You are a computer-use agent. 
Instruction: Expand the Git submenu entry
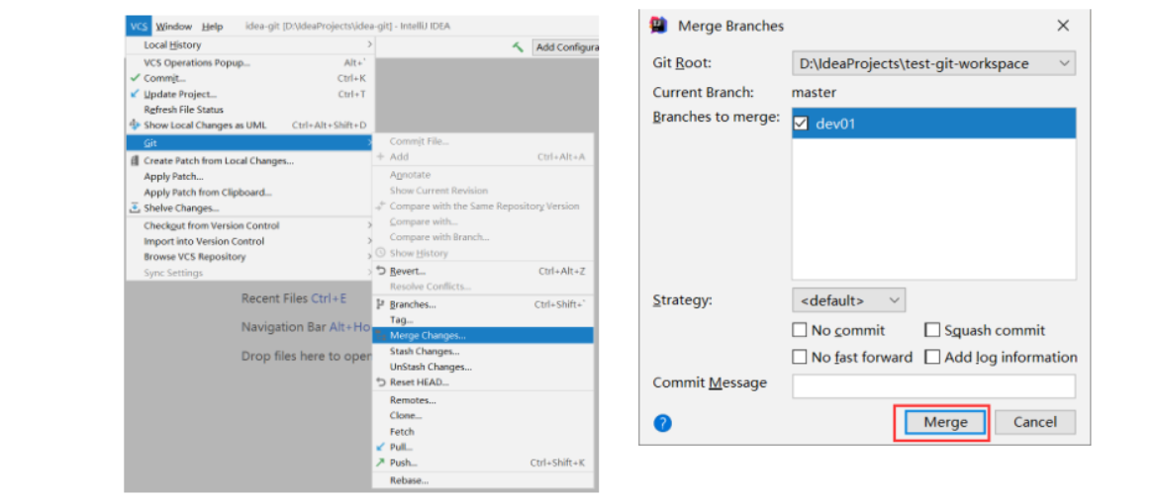click(x=250, y=143)
